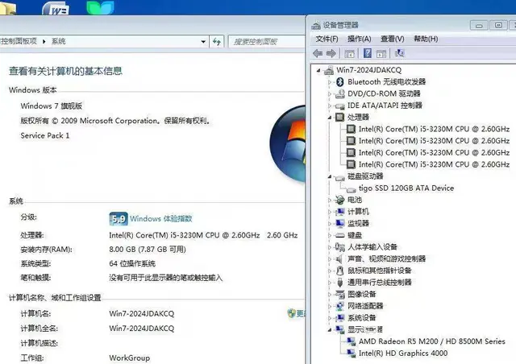Select the 系统设备 icon
The width and height of the screenshot is (516, 364).
point(340,318)
